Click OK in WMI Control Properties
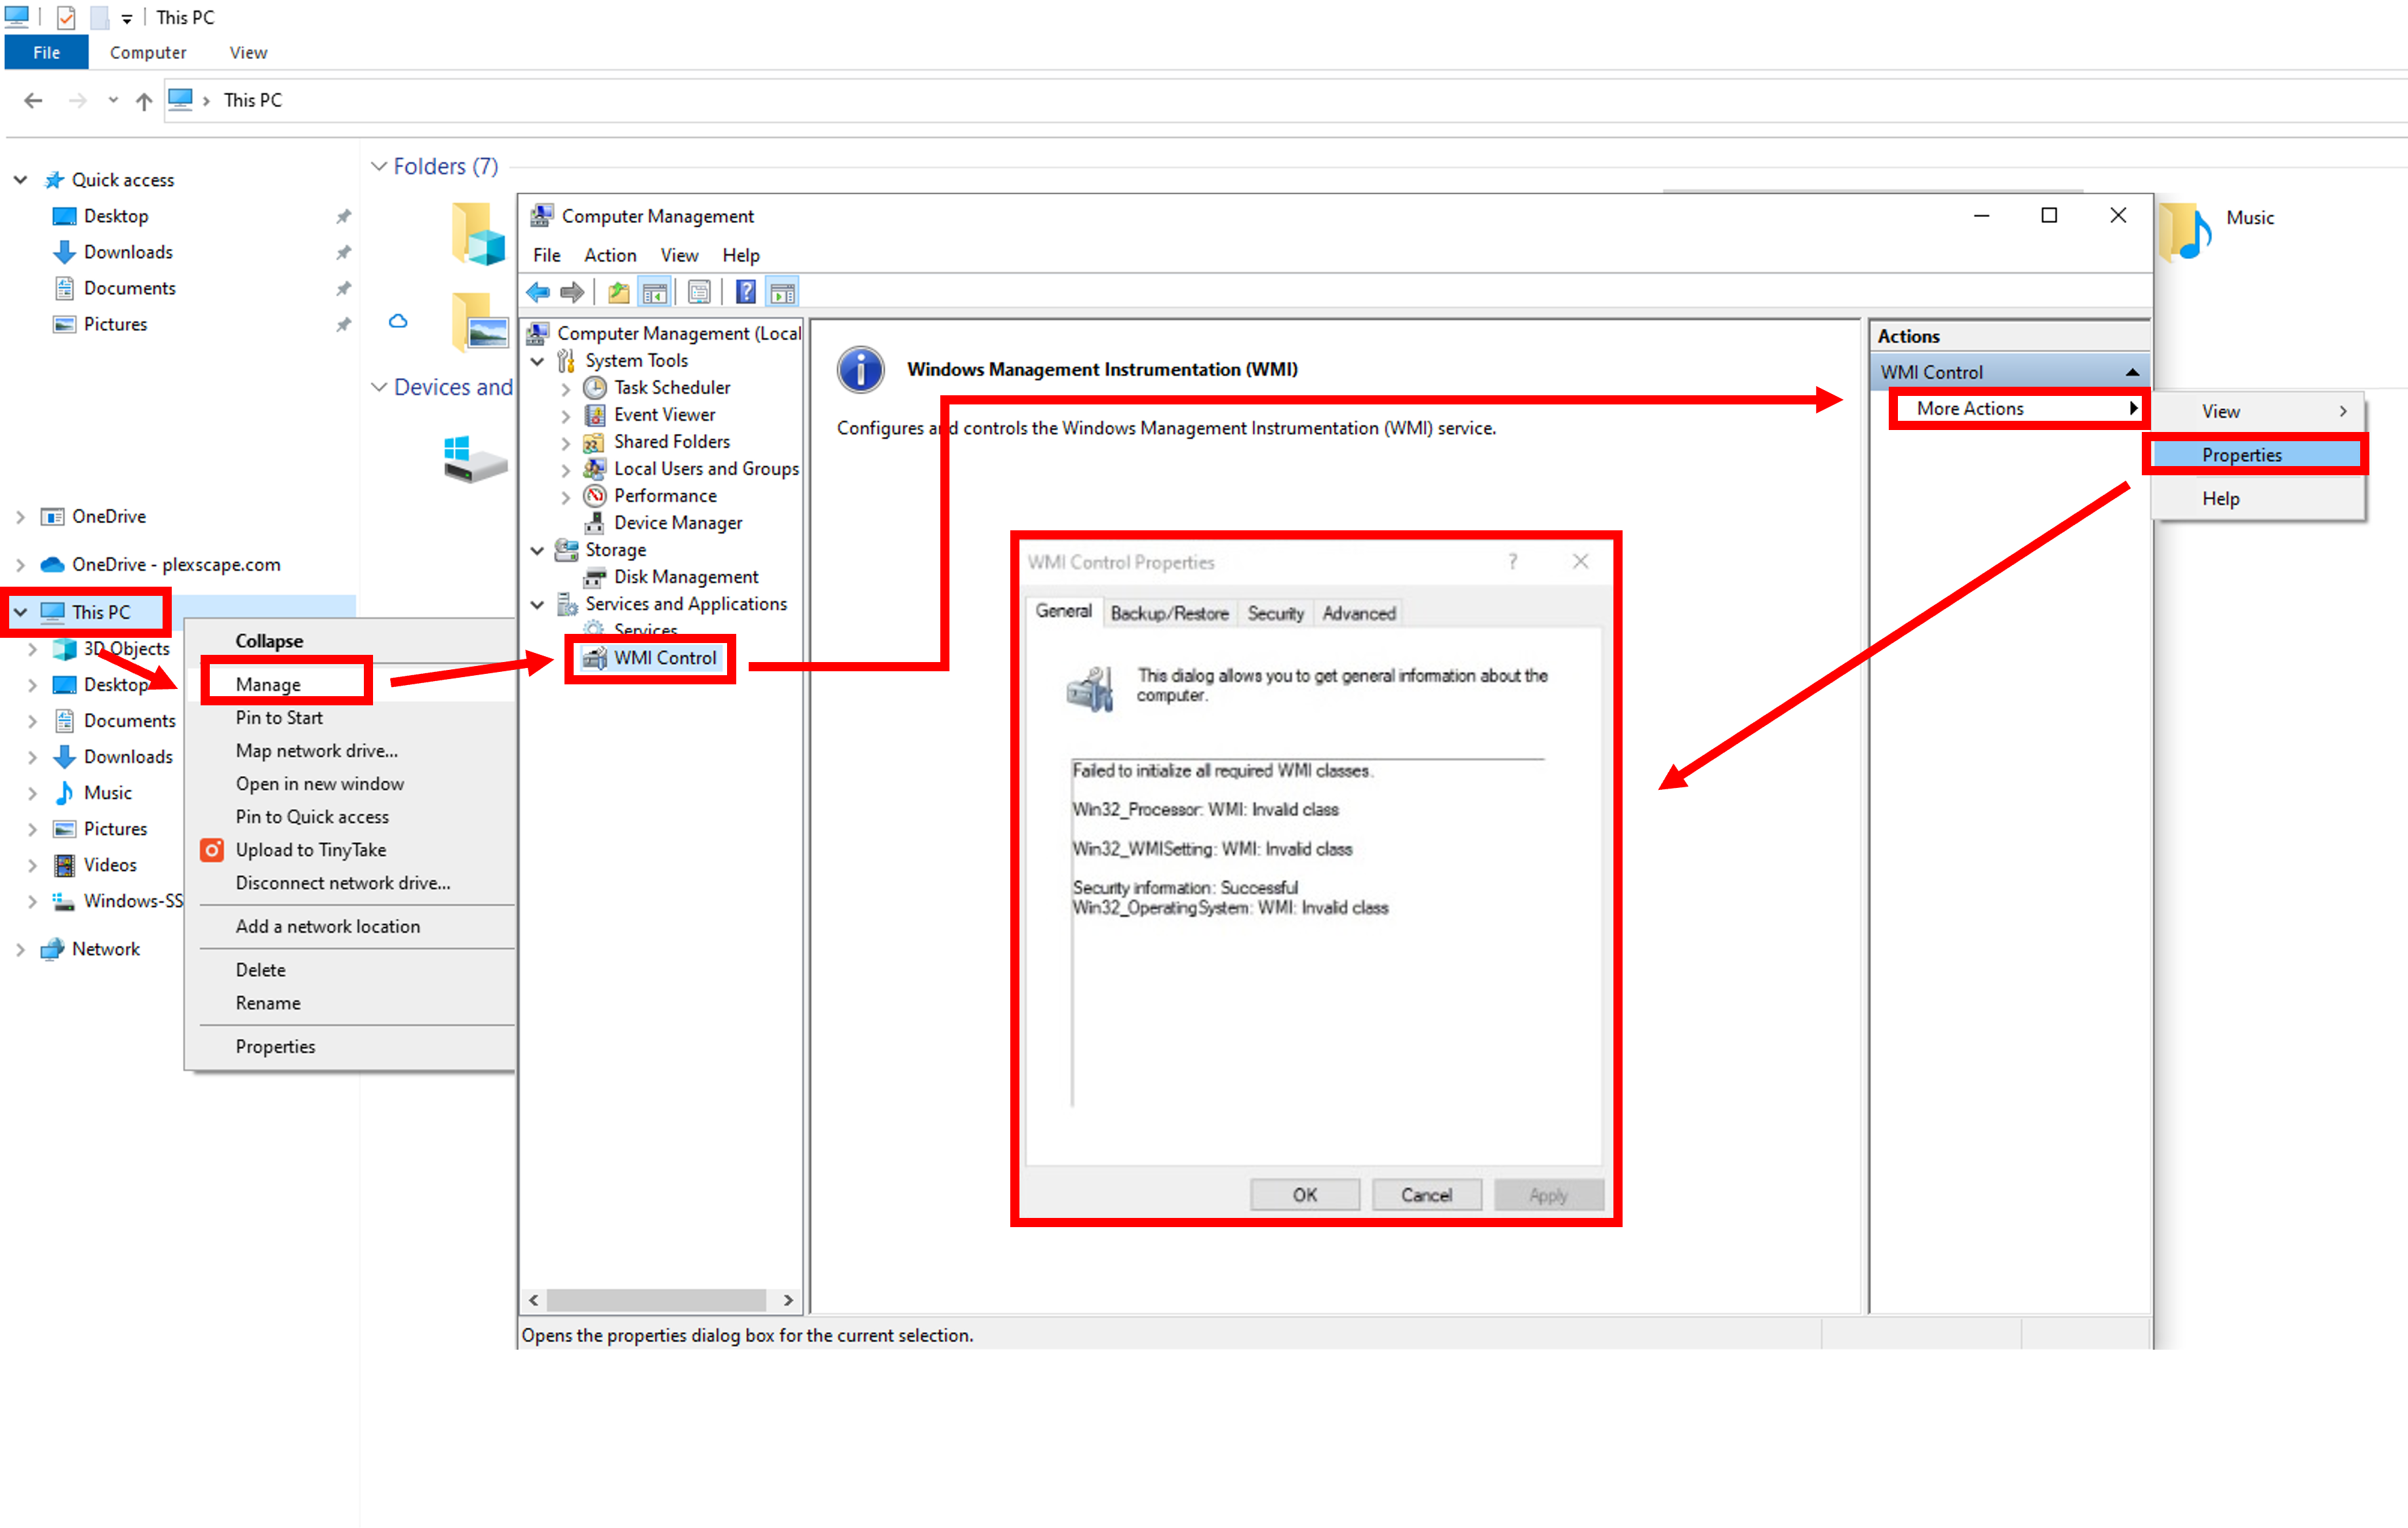The image size is (2408, 1528). coord(1305,1195)
